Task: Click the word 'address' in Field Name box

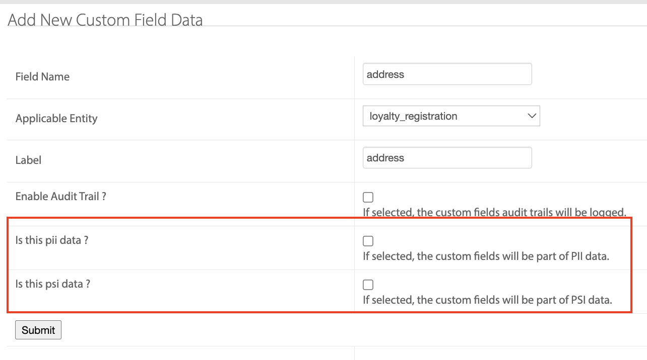Action: 385,74
